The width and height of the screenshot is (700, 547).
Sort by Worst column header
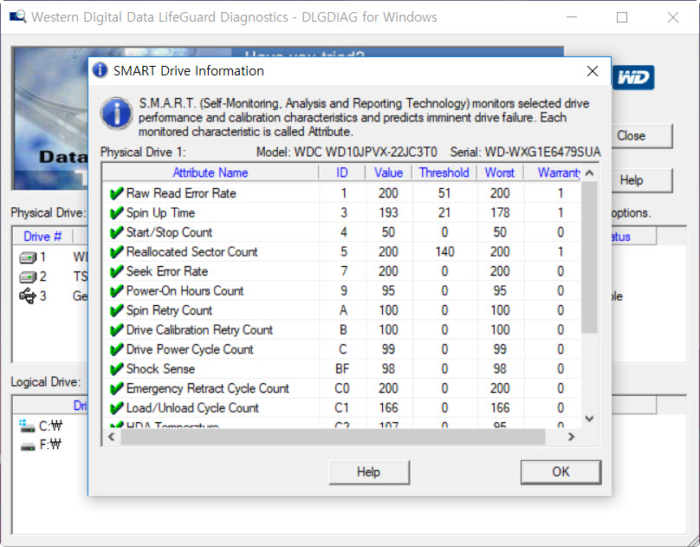tap(500, 173)
